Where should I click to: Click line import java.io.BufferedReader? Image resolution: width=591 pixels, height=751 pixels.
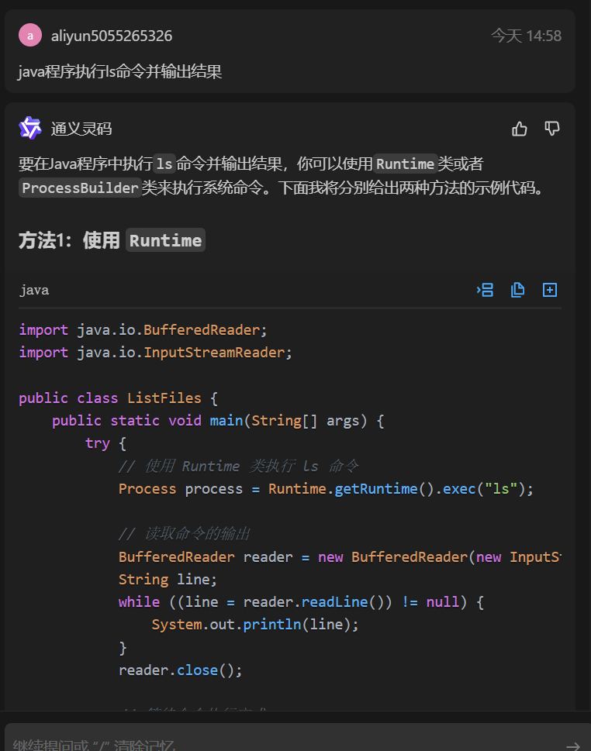click(143, 330)
